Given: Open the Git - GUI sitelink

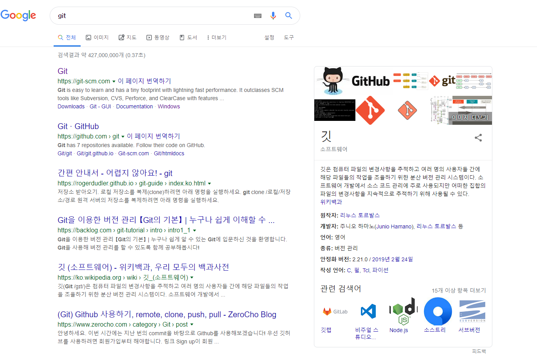Looking at the screenshot, I should pos(100,106).
